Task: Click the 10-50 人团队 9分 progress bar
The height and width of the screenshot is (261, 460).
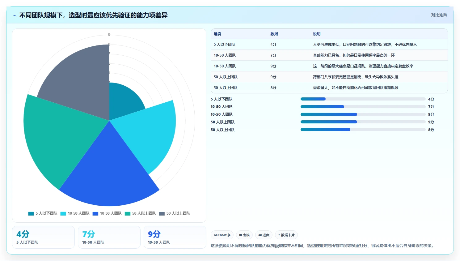Action: tap(363, 114)
